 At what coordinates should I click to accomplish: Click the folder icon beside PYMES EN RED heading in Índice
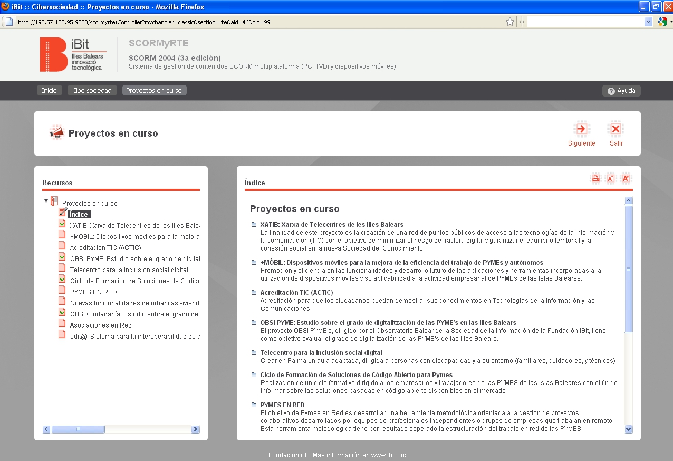click(254, 405)
